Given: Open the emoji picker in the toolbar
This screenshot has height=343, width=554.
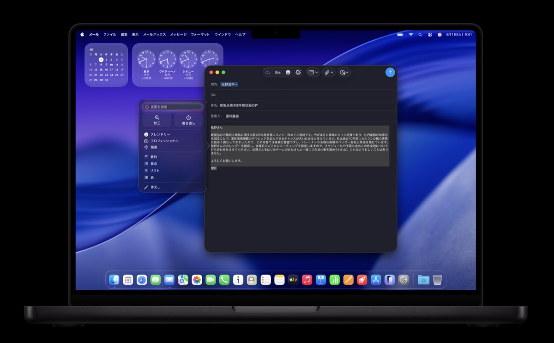Looking at the screenshot, I should pos(288,72).
